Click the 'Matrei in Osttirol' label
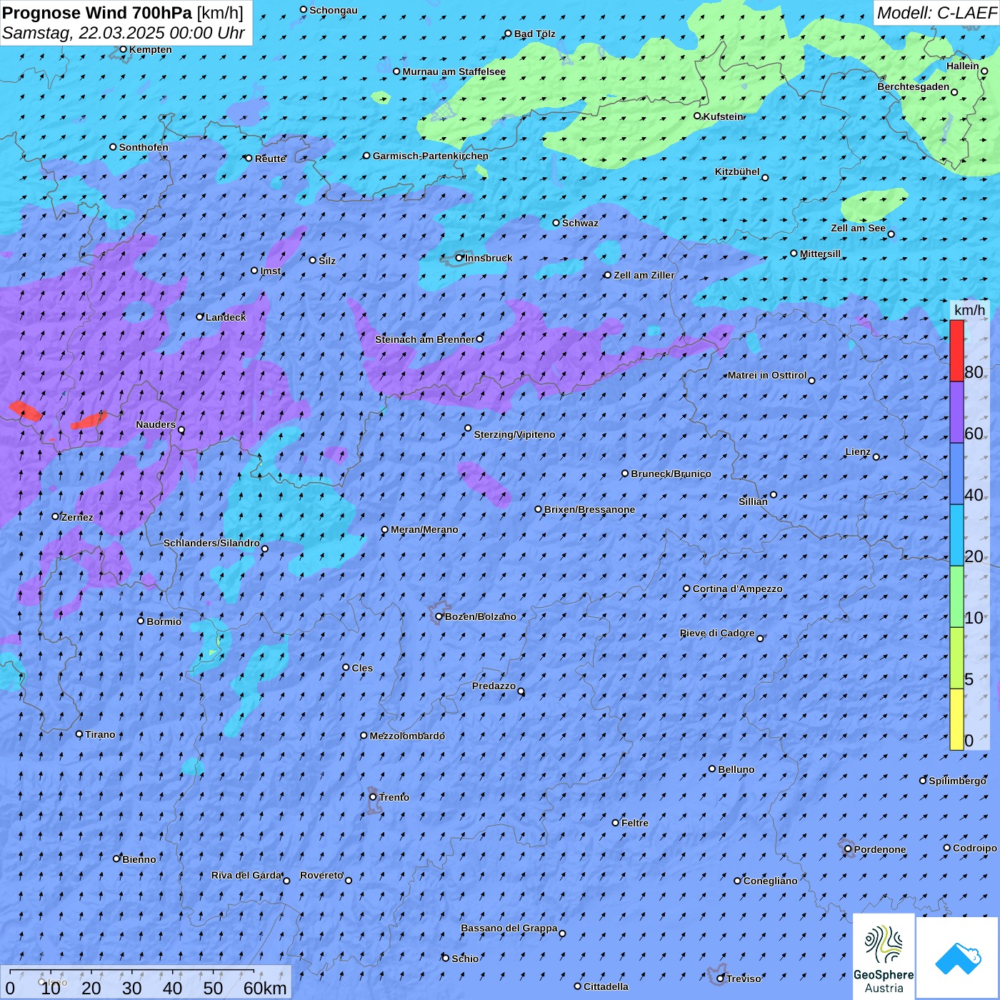 [x=767, y=375]
